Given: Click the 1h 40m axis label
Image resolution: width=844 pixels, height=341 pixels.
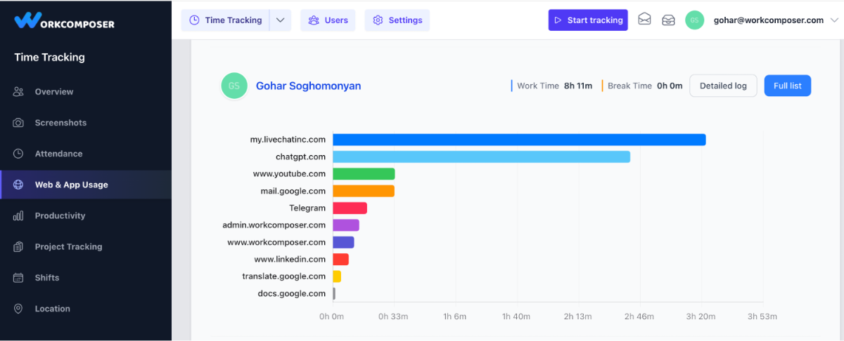Looking at the screenshot, I should coord(516,316).
